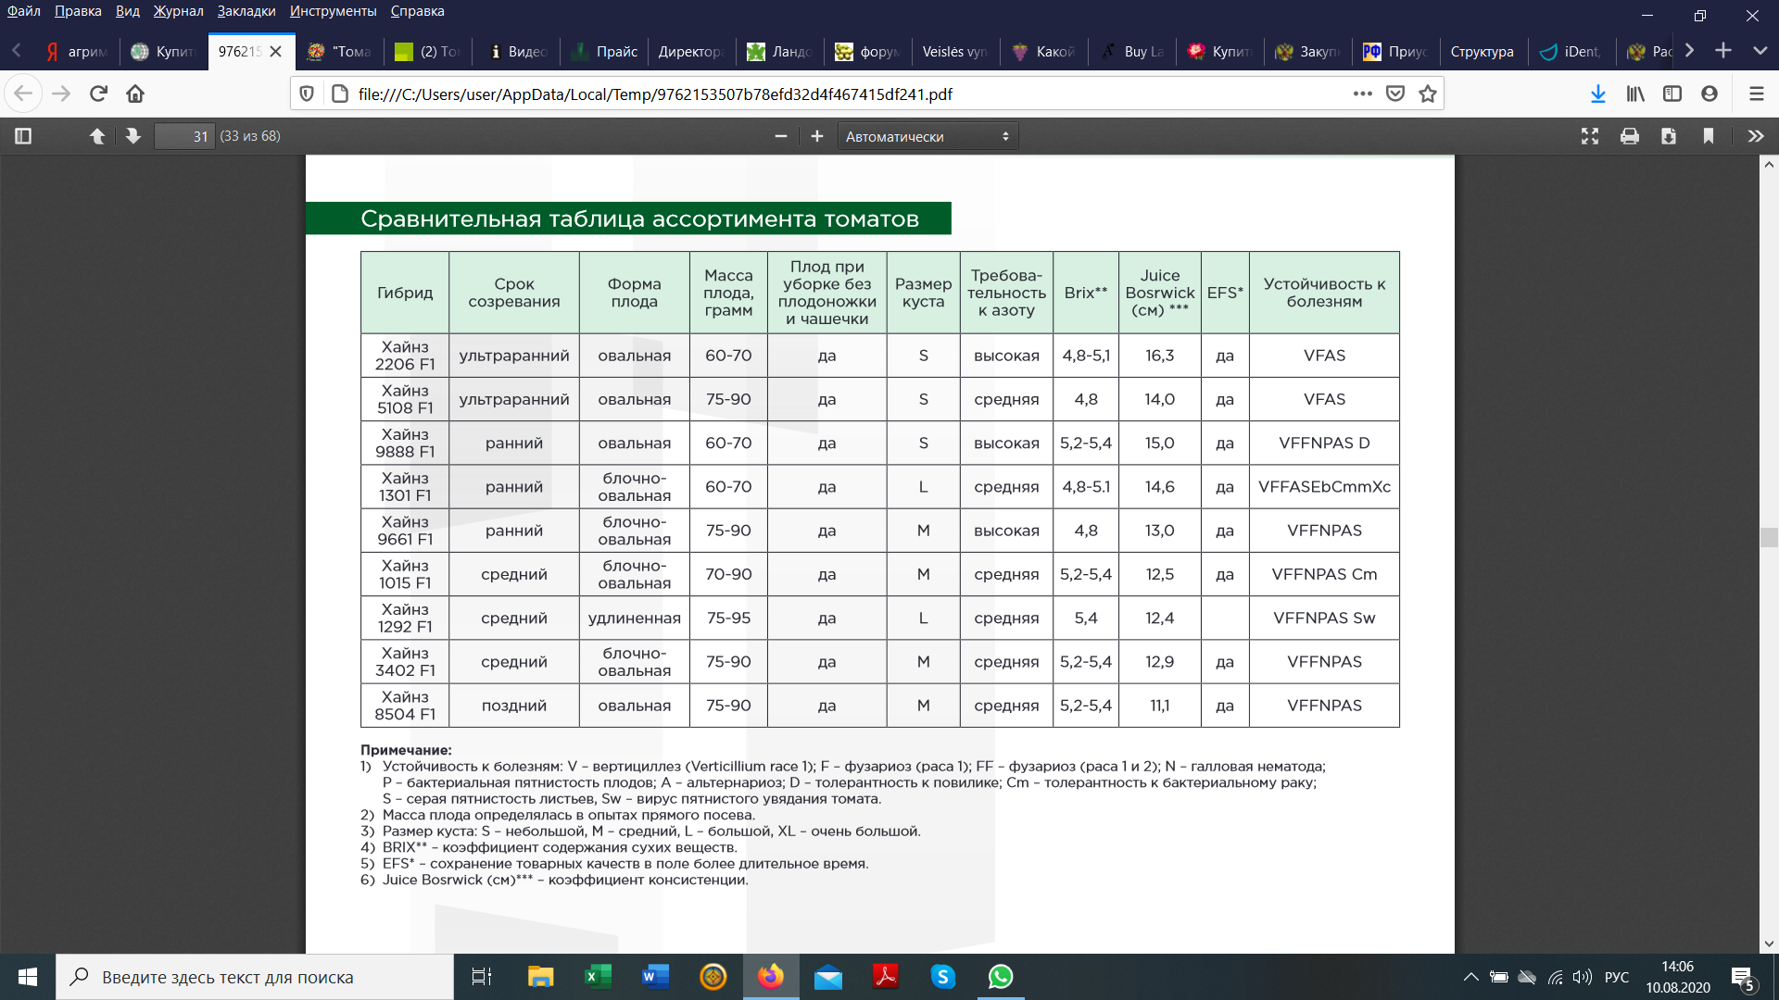Open the Журнал menu
This screenshot has height=1000, width=1779.
pyautogui.click(x=178, y=11)
